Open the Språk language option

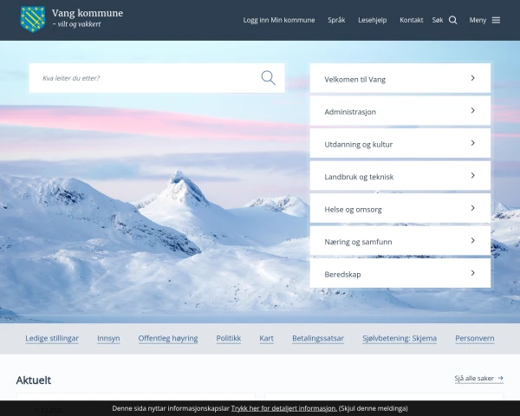click(336, 20)
